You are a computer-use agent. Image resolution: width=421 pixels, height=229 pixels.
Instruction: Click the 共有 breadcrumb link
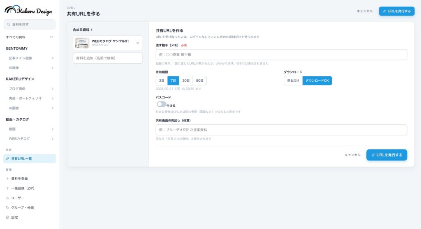tap(70, 8)
